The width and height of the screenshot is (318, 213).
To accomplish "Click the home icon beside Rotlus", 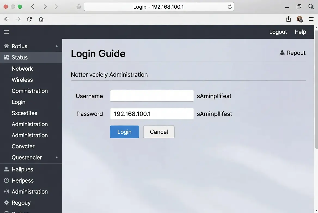I will 7,46.
